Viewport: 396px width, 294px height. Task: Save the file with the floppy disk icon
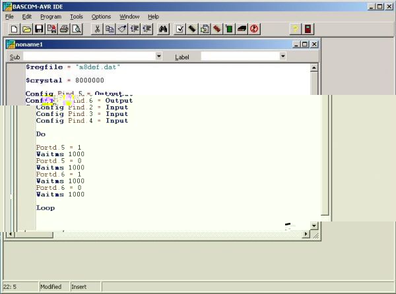(x=40, y=29)
